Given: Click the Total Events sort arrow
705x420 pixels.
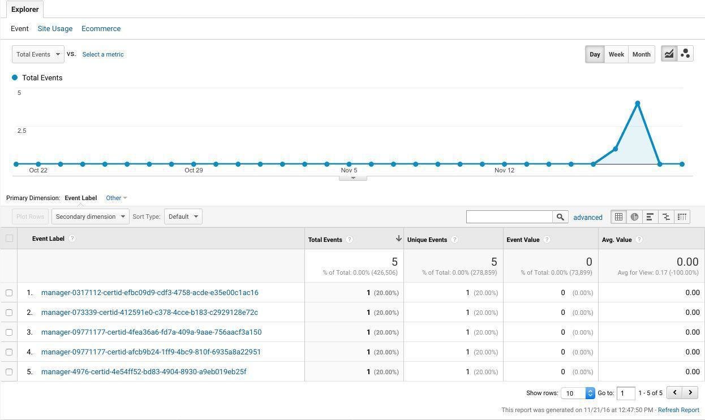Looking at the screenshot, I should (x=398, y=239).
